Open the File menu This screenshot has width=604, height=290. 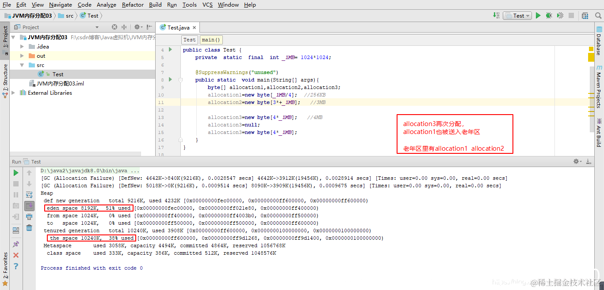coord(7,4)
